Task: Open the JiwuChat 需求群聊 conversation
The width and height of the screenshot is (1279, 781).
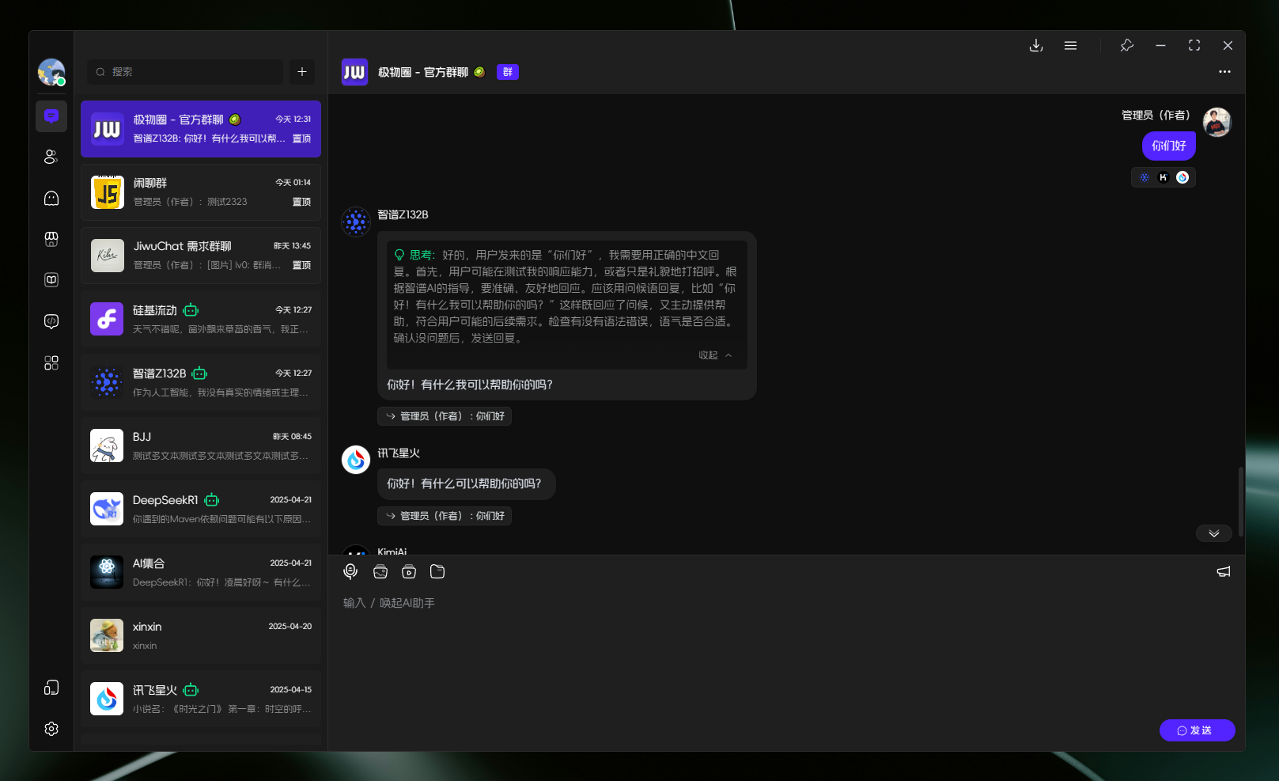Action: click(201, 256)
